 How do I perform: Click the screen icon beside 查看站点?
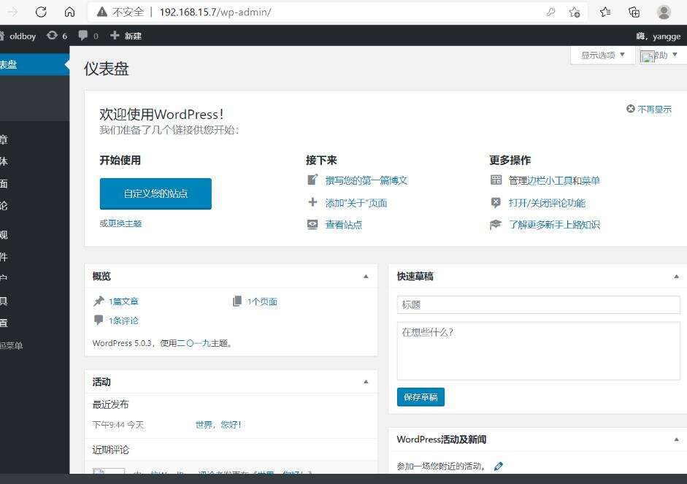point(312,225)
